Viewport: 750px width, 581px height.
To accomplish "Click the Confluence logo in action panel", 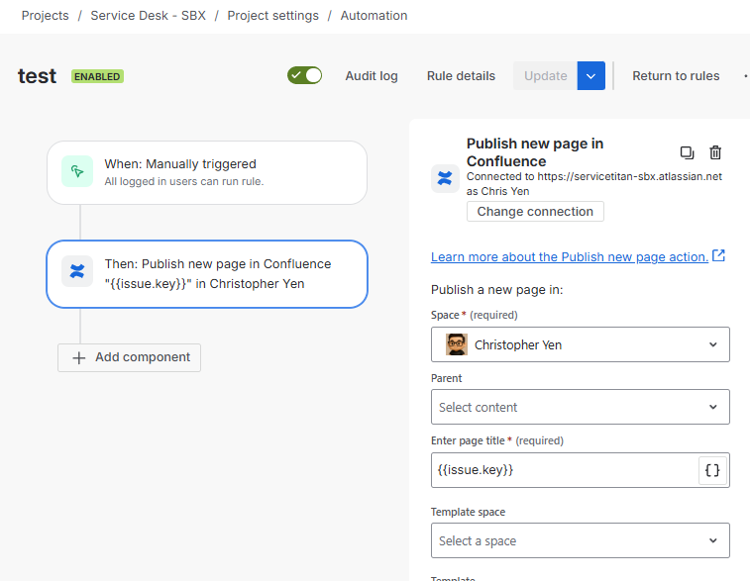I will [x=445, y=179].
